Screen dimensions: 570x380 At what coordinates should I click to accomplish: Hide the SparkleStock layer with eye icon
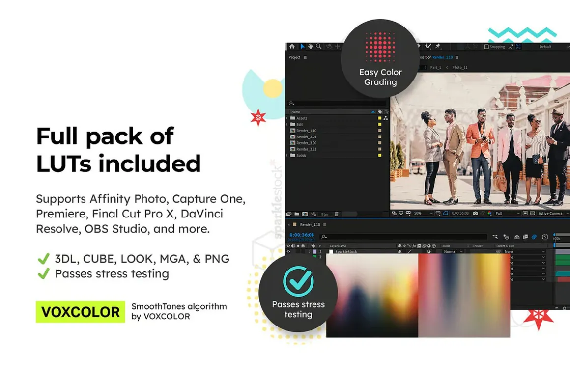288,251
